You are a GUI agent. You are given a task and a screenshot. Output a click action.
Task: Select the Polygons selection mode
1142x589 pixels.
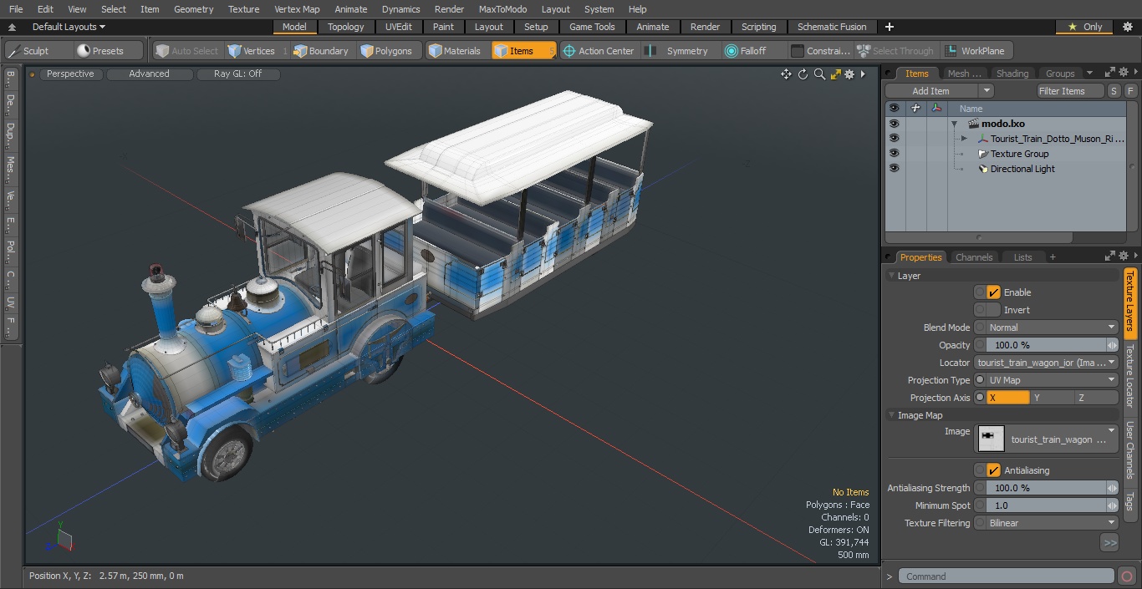tap(385, 51)
